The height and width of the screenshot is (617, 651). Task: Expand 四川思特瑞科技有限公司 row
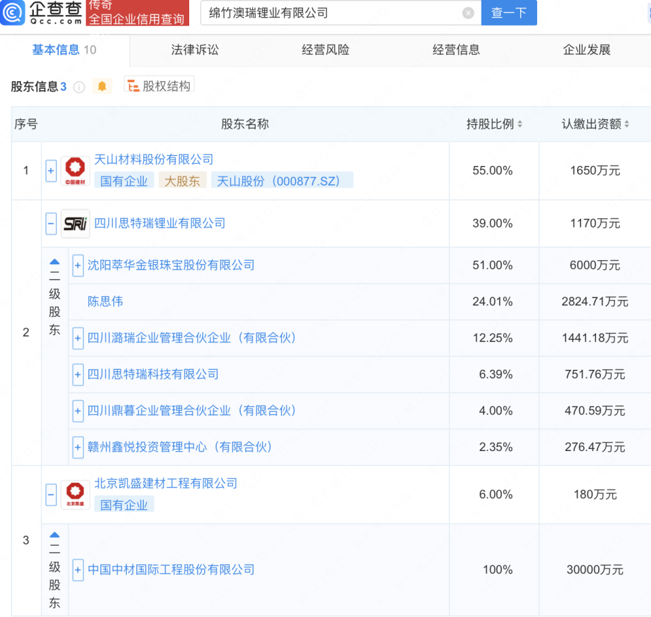click(x=78, y=375)
